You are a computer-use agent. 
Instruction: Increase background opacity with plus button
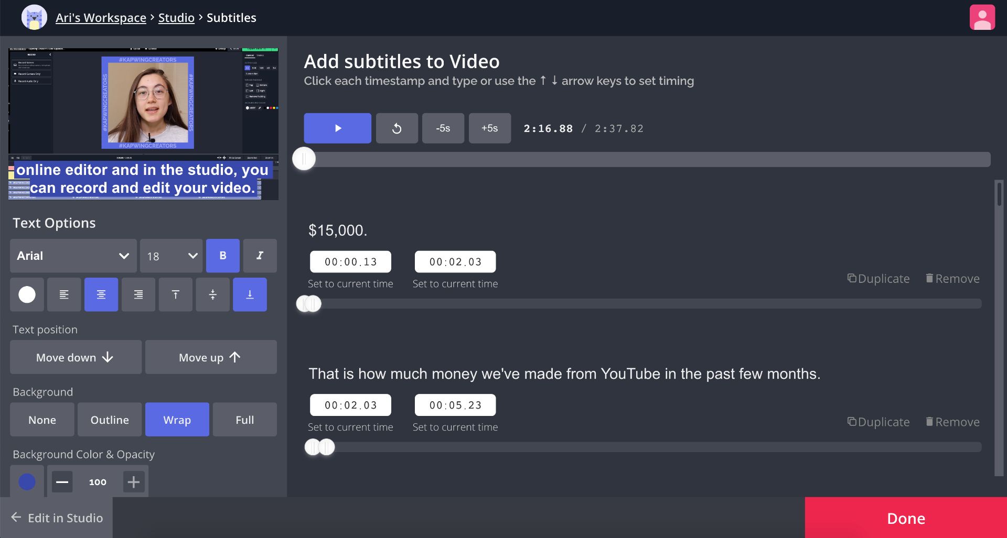tap(134, 481)
